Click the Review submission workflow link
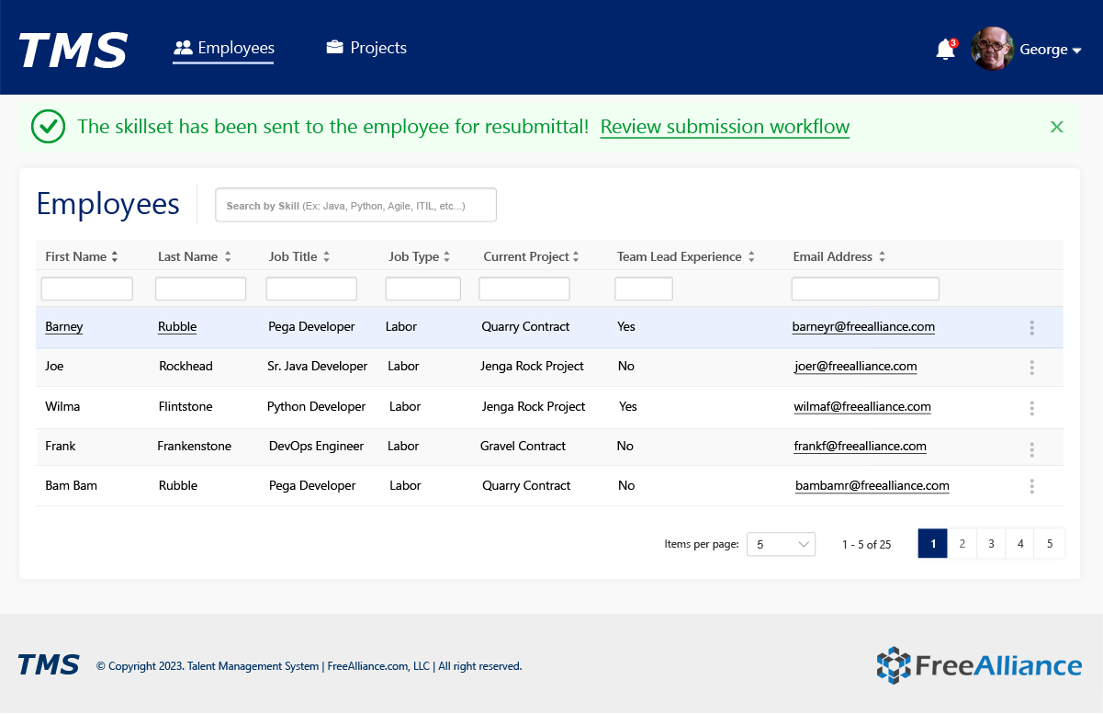The image size is (1103, 714). 725,127
